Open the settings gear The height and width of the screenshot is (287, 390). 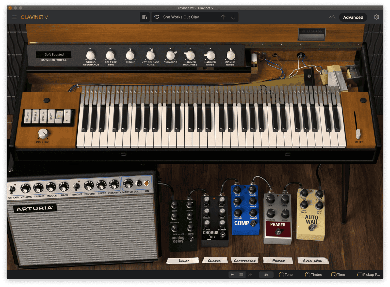377,17
